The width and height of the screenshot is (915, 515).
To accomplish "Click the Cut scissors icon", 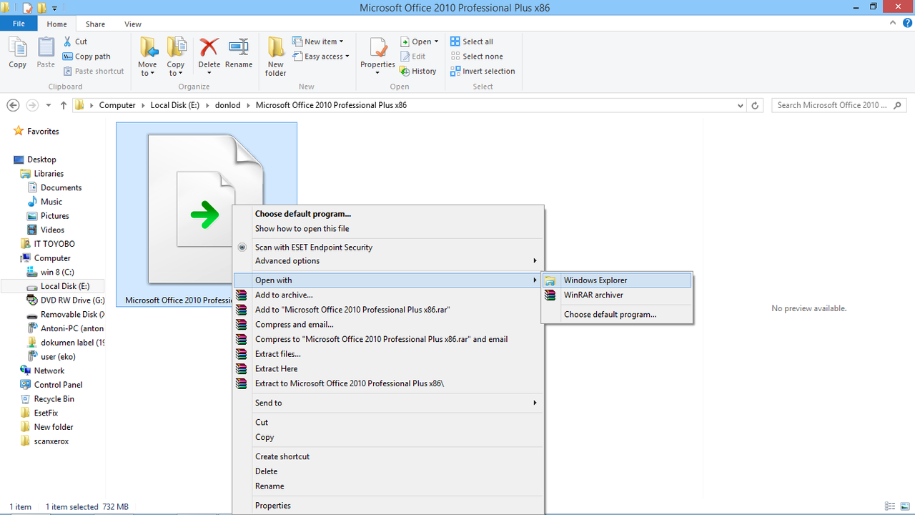I will click(68, 41).
